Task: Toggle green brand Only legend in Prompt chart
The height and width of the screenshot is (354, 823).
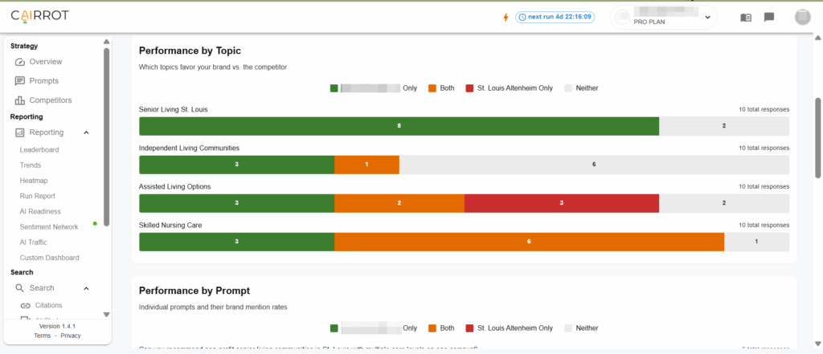Action: 374,328
